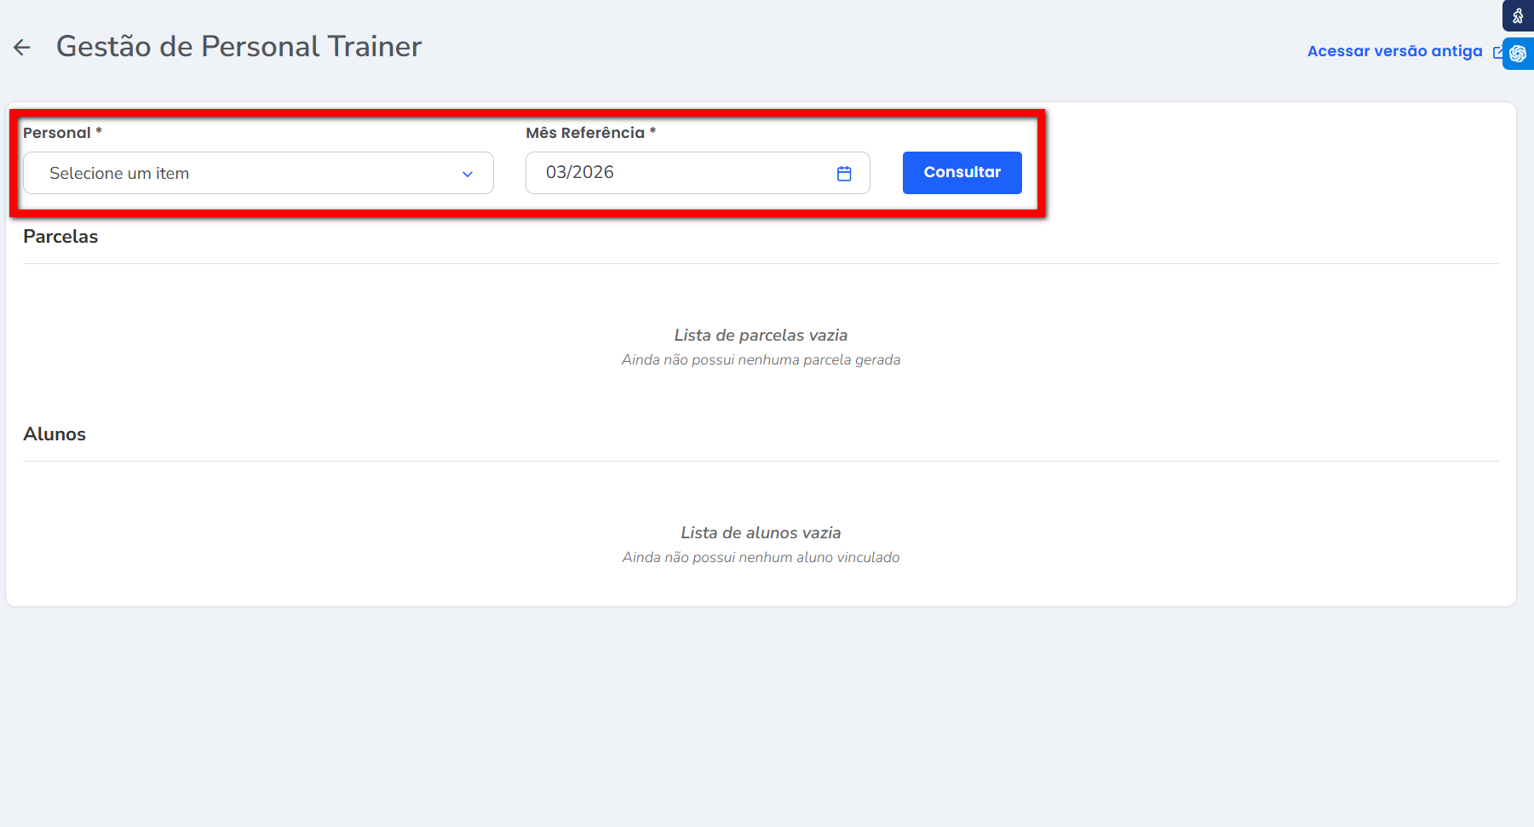Click 'Ainda não possui nenhum aluno vinculado' text
Viewport: 1534px width, 827px height.
[x=761, y=558]
